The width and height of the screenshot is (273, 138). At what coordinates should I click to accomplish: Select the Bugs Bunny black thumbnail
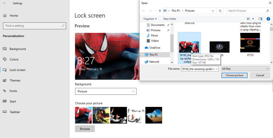[x=119, y=115]
